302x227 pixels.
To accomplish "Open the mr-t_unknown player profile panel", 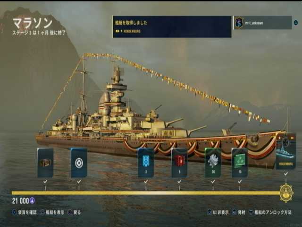I will coord(263,23).
